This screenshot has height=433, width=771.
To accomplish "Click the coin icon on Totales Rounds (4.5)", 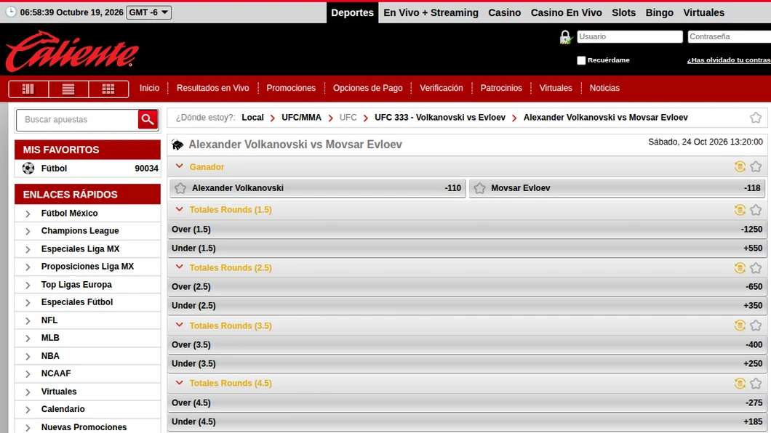I will (x=740, y=383).
